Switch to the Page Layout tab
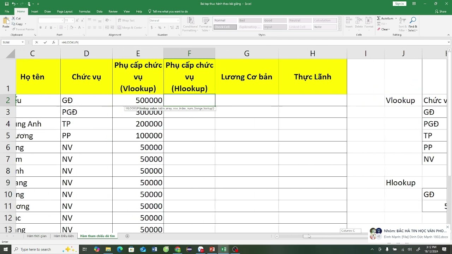Viewport: 452px width, 254px height. click(65, 11)
